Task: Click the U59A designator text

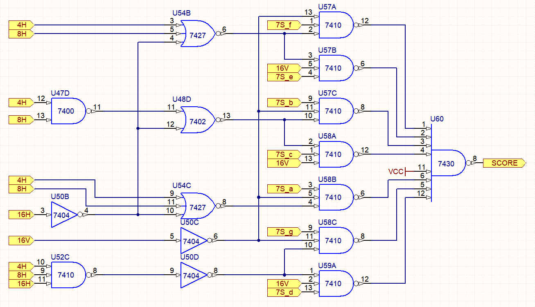Action: (x=327, y=266)
